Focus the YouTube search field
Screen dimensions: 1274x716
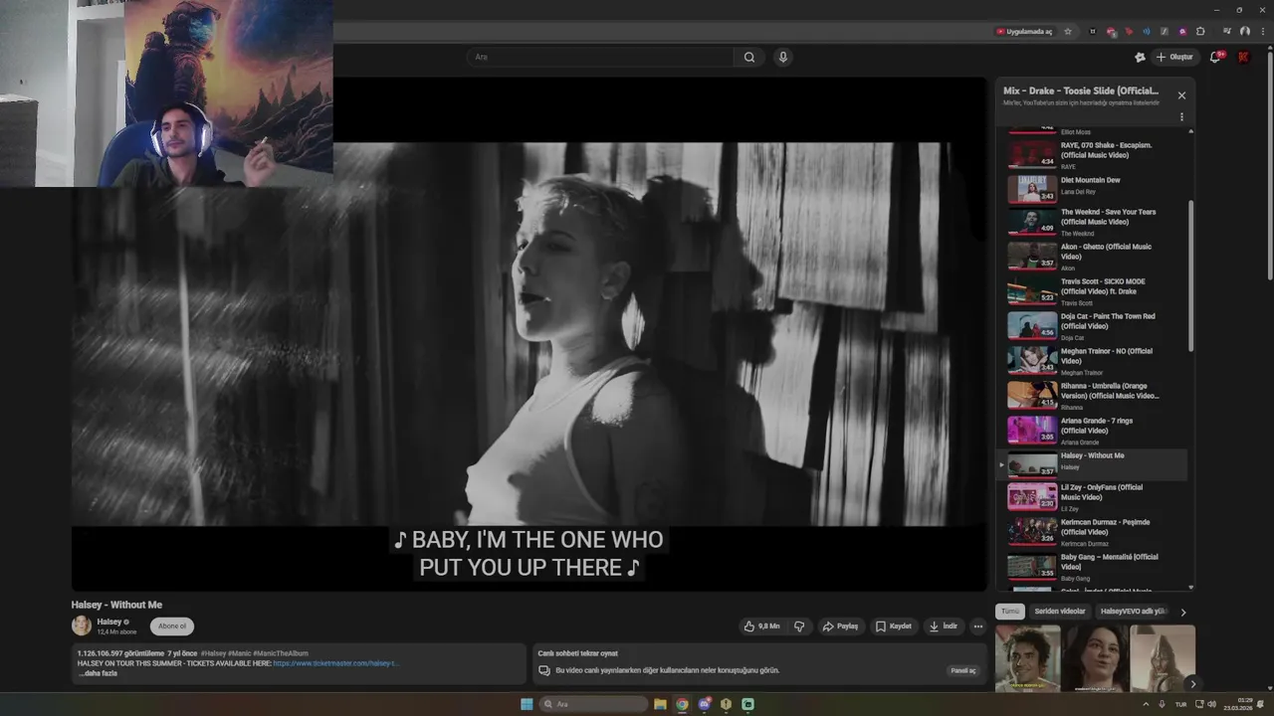coord(600,57)
